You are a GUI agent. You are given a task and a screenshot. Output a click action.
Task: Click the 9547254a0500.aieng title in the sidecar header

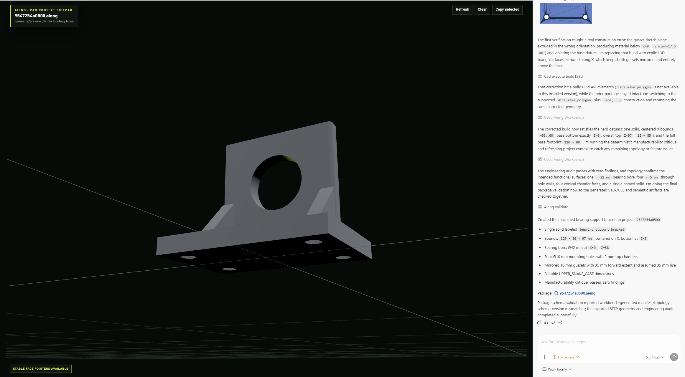[36, 16]
